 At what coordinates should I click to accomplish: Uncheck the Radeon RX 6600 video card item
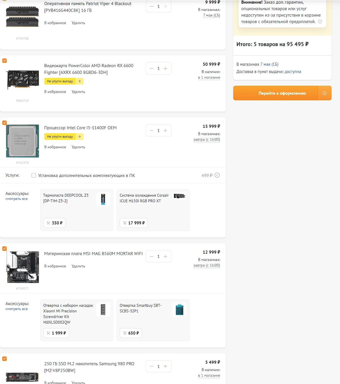pos(4,61)
